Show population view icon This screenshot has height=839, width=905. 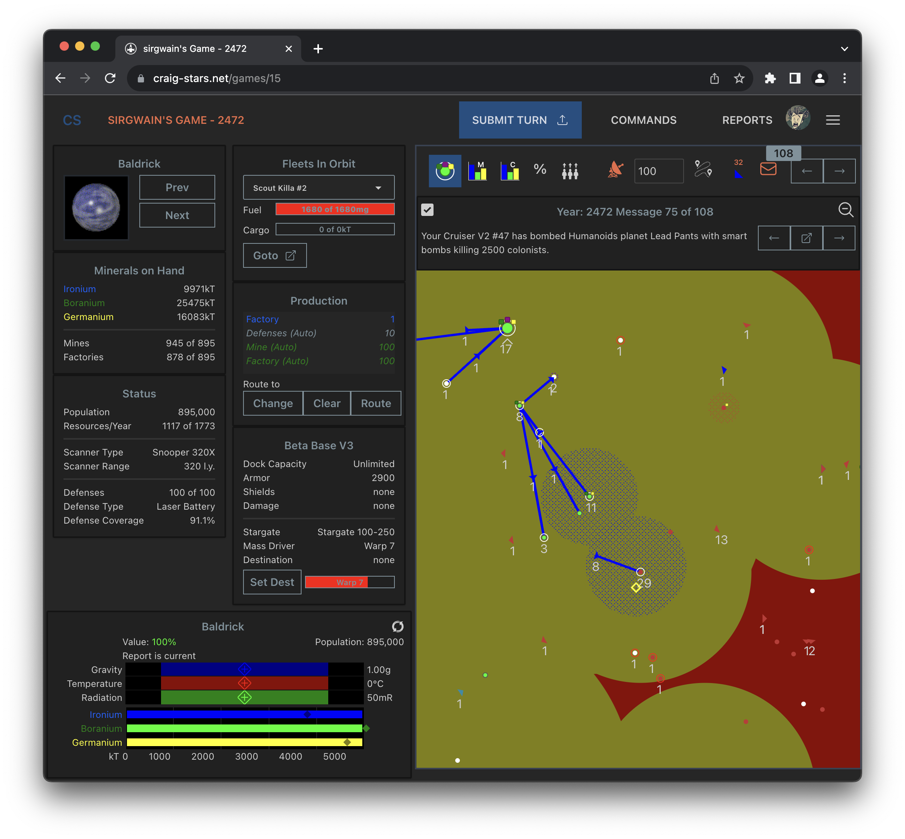[x=569, y=171]
